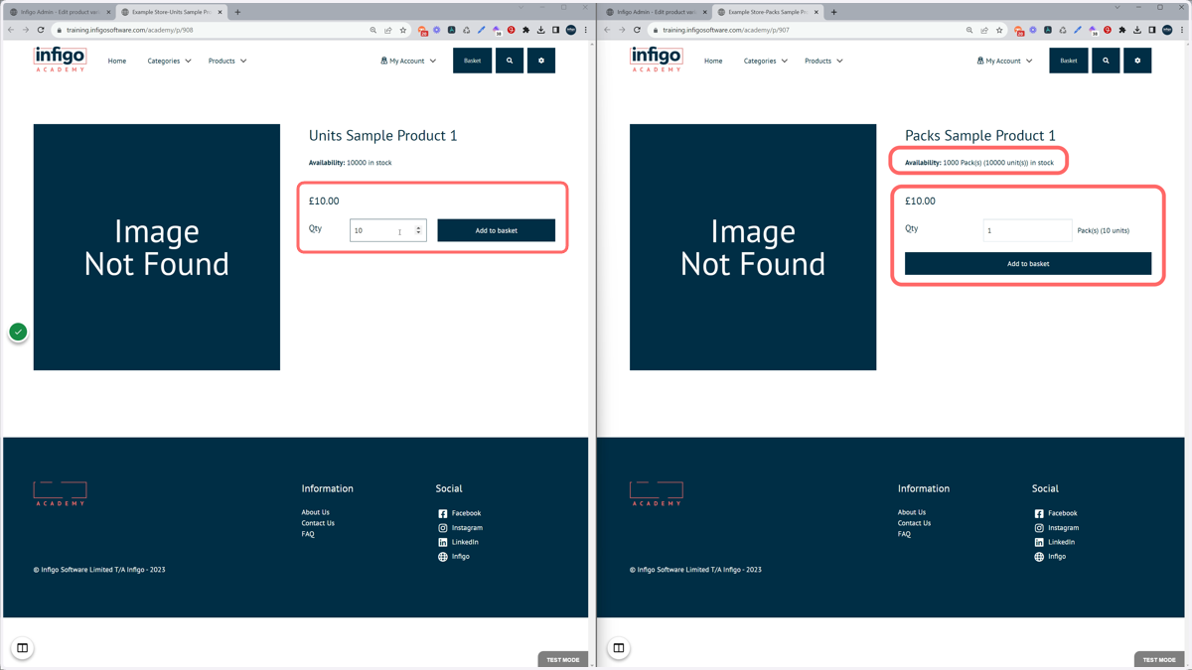
Task: Click Infigo Academy logo in right header
Action: [x=656, y=60]
